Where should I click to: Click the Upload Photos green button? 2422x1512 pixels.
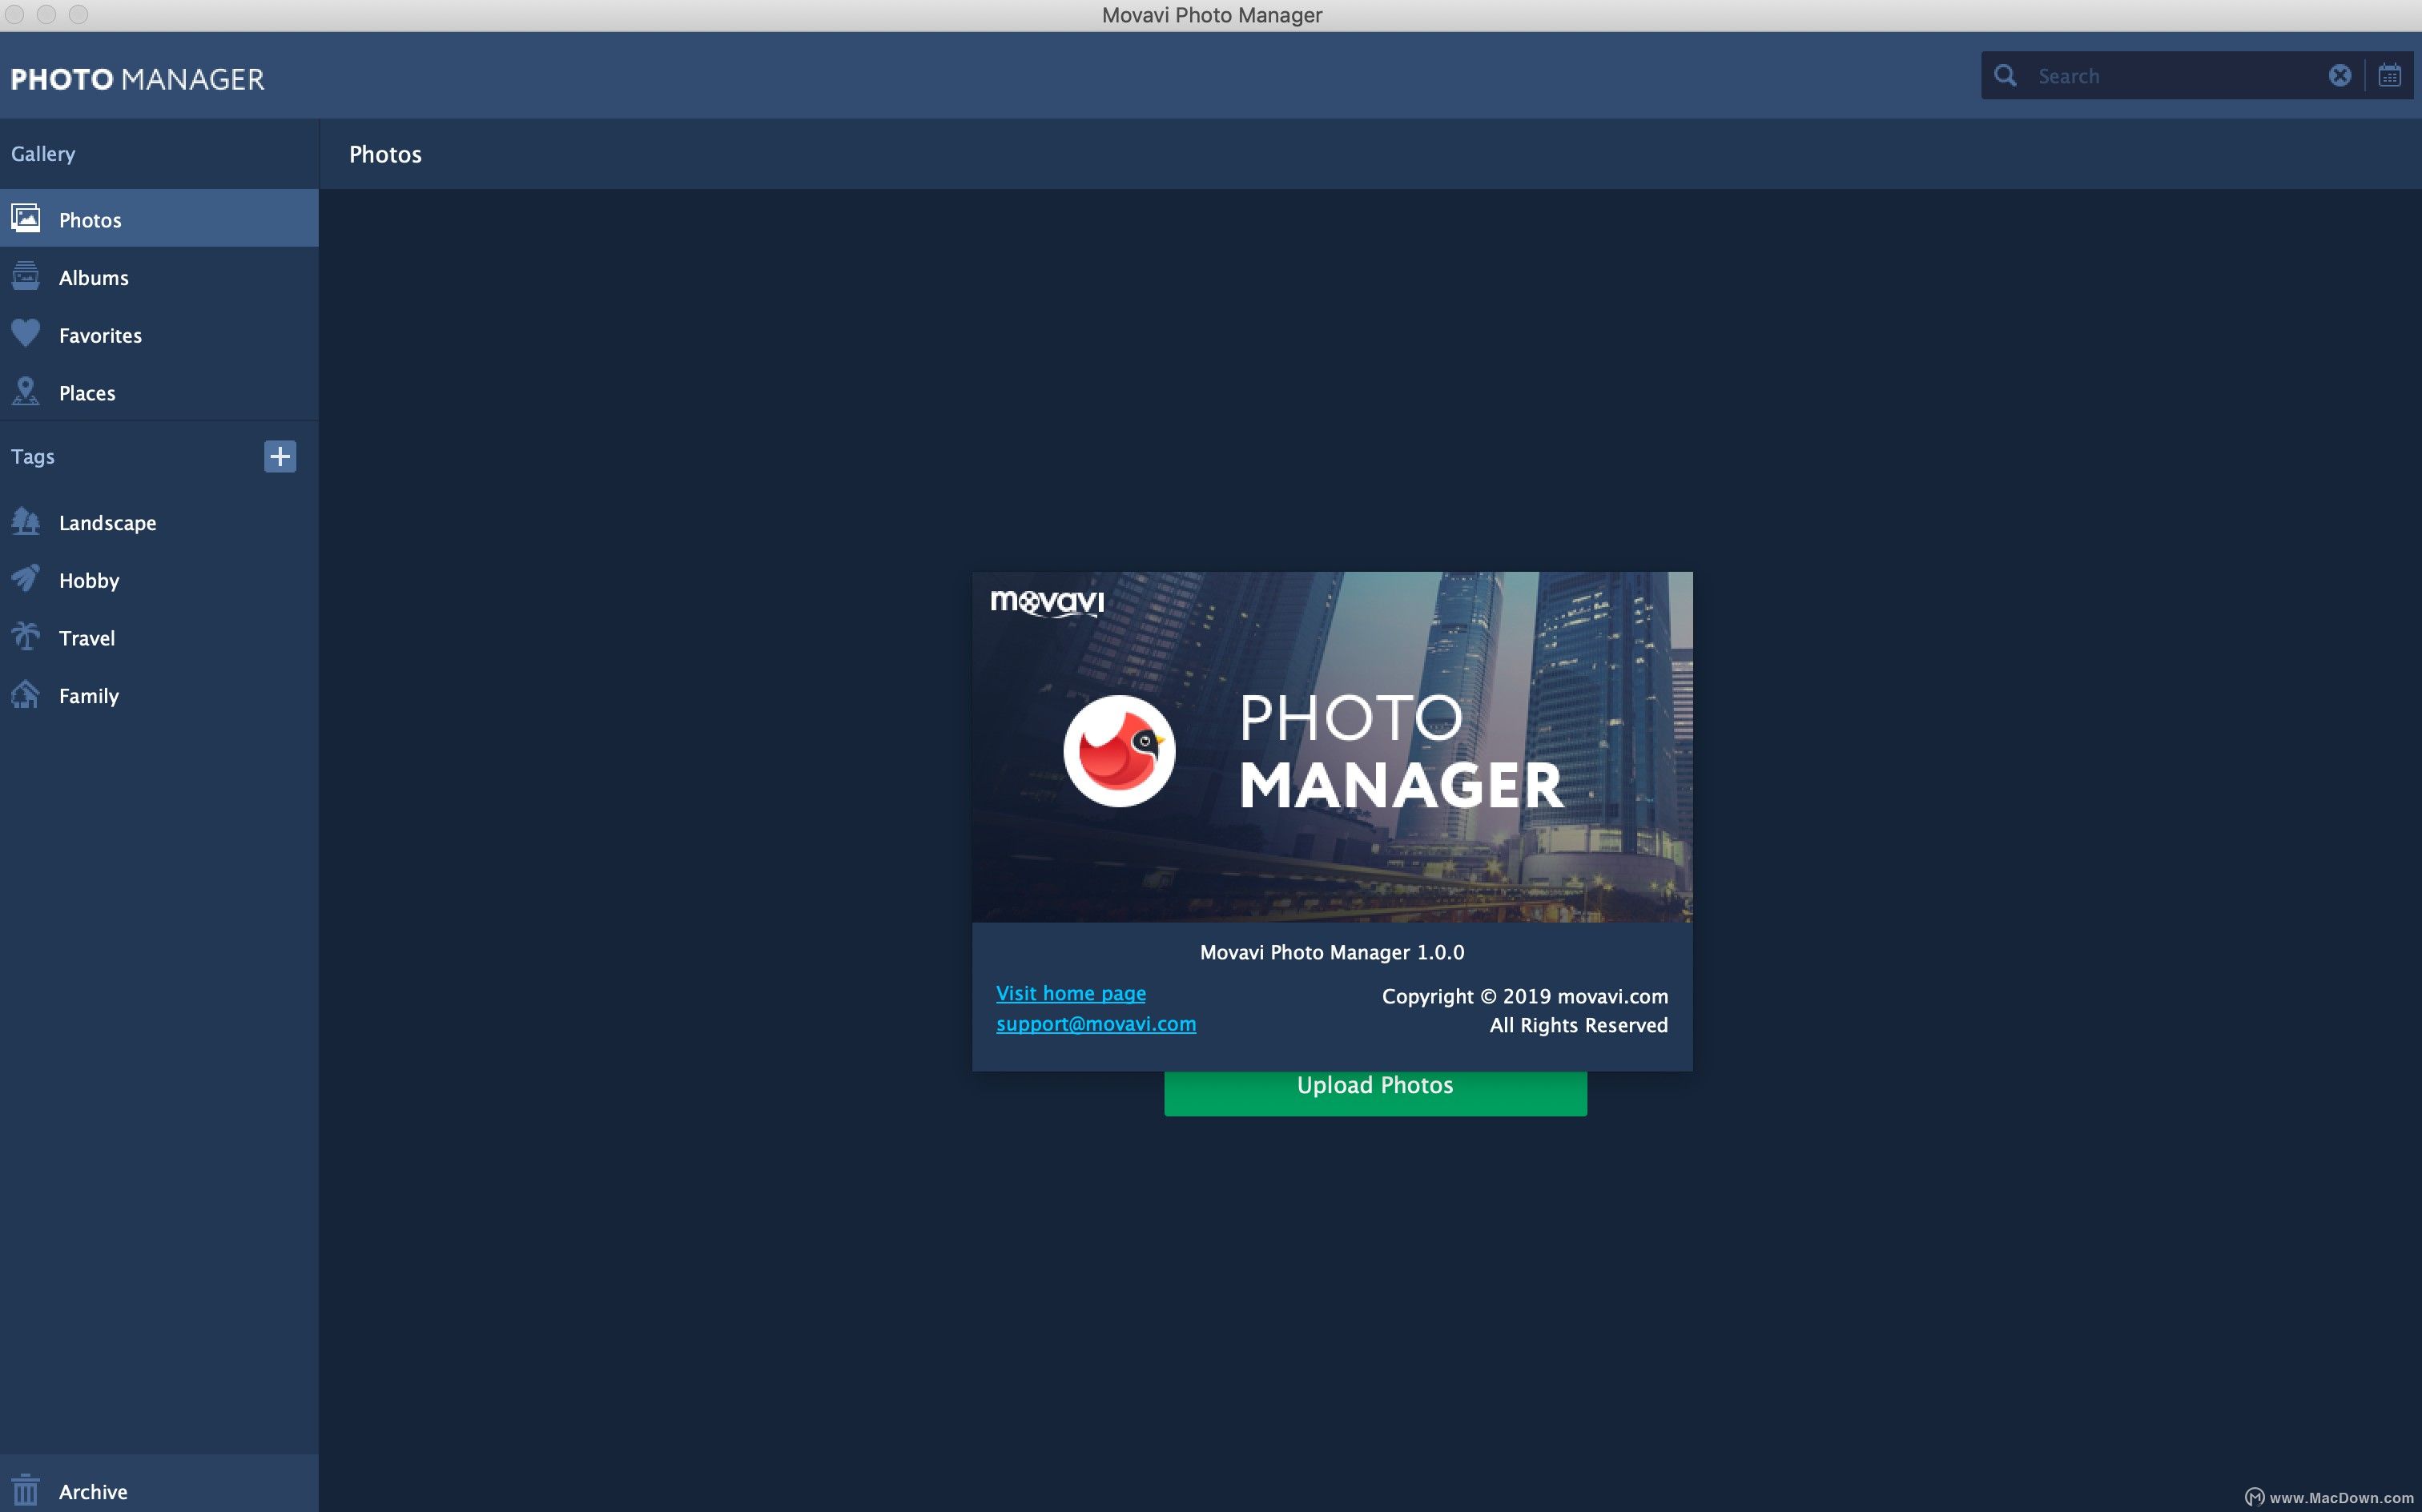point(1375,1093)
